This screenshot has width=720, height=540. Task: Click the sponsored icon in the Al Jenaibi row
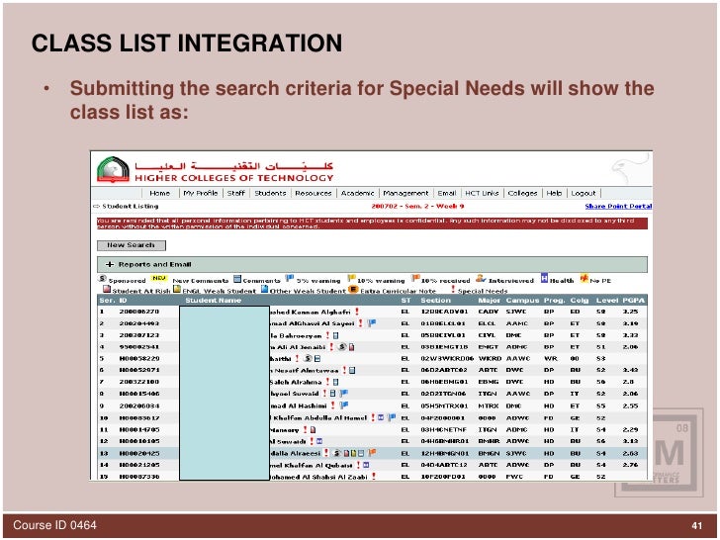[x=341, y=347]
